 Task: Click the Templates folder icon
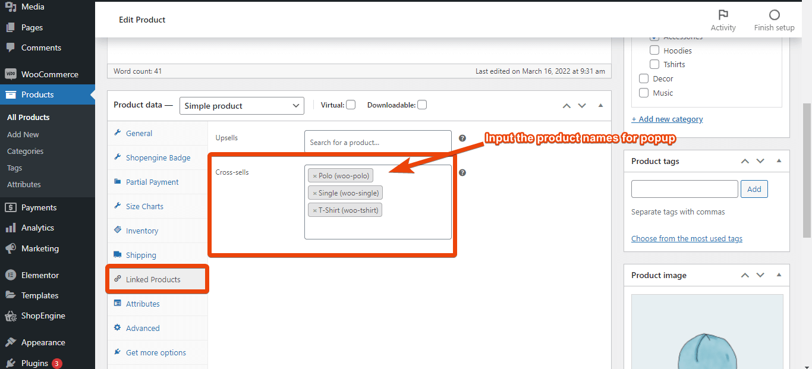click(x=11, y=295)
